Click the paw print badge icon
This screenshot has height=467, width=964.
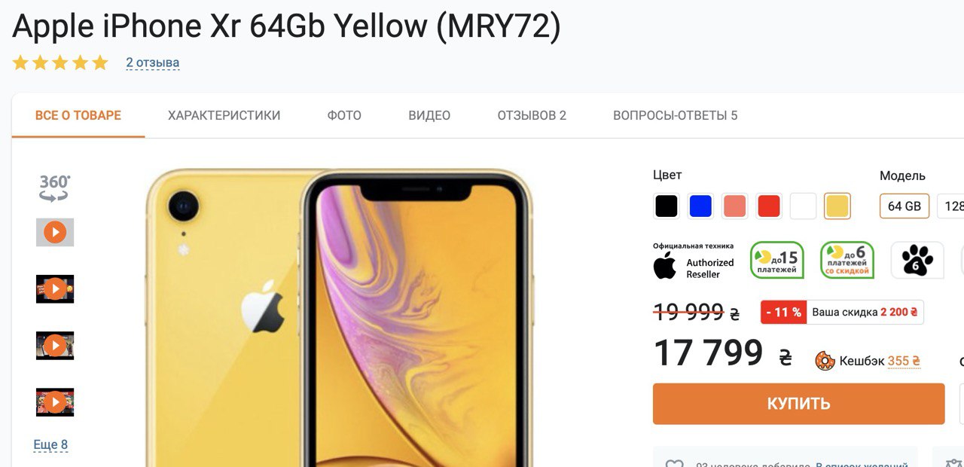click(x=917, y=261)
